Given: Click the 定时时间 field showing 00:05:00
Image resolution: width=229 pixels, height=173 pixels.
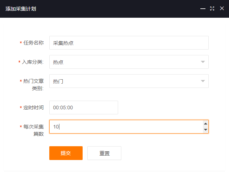Looking at the screenshot, I should click(84, 107).
